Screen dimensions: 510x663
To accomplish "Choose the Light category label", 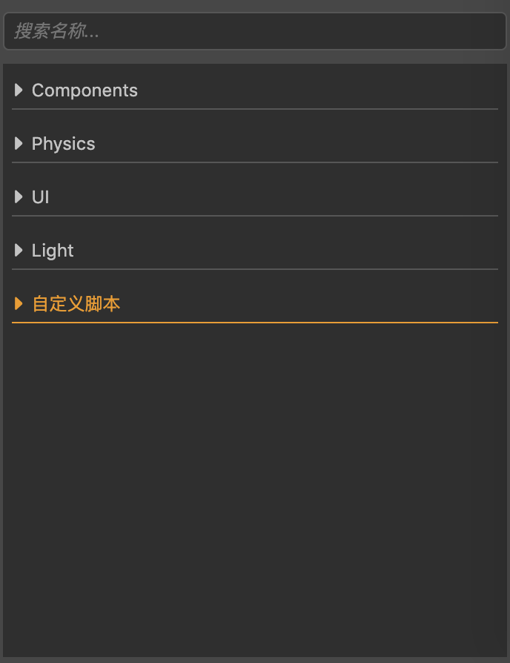I will [x=53, y=251].
